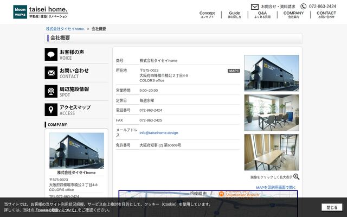Open お客様の声 VOICE page
This screenshot has width=347, height=217.
click(x=72, y=54)
